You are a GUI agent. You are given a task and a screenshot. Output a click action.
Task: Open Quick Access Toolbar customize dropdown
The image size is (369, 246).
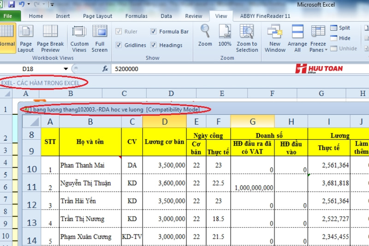pos(51,5)
